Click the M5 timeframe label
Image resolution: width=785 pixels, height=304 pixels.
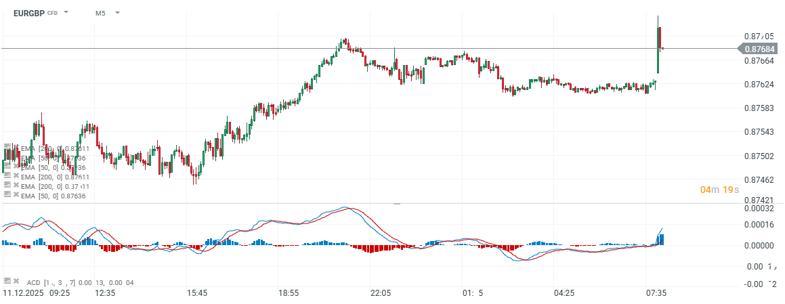pyautogui.click(x=100, y=13)
